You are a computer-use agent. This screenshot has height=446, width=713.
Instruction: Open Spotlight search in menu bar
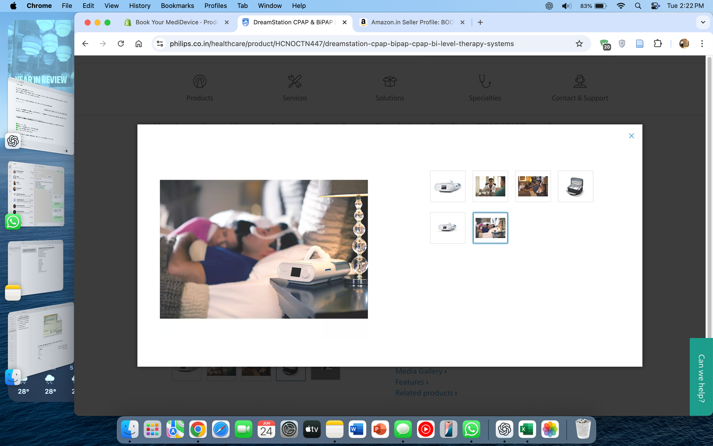pos(638,6)
